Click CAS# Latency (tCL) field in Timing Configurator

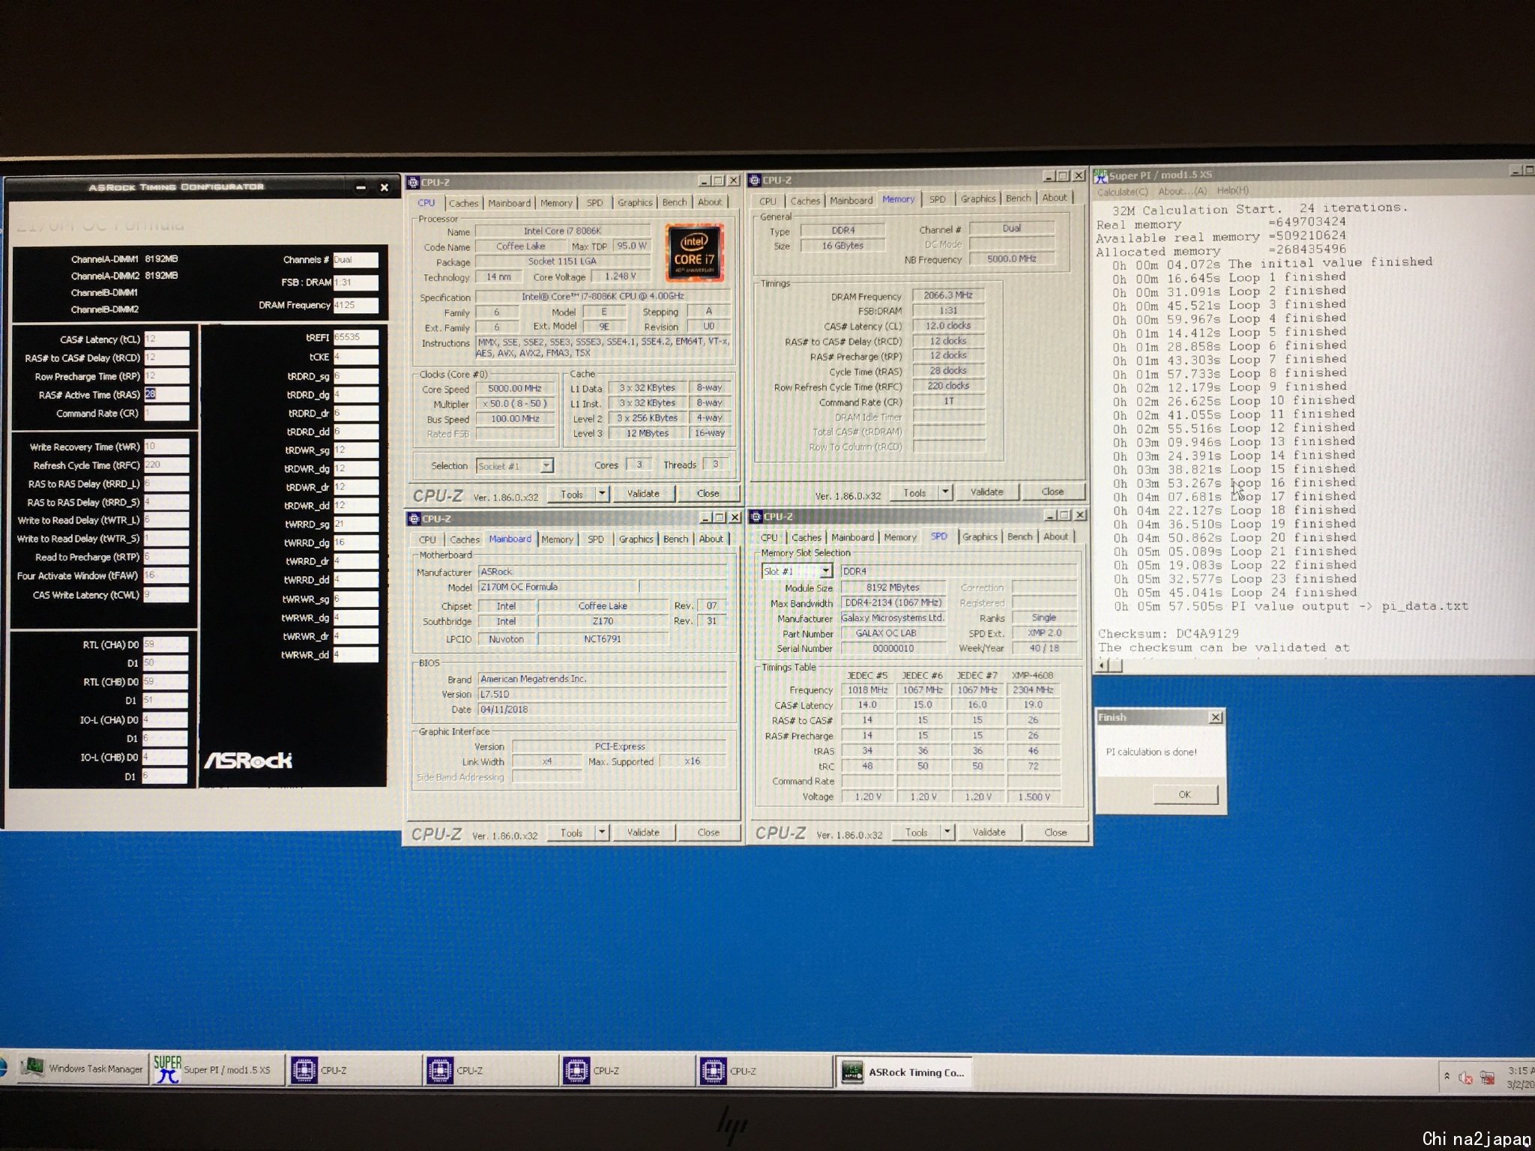pyautogui.click(x=166, y=339)
